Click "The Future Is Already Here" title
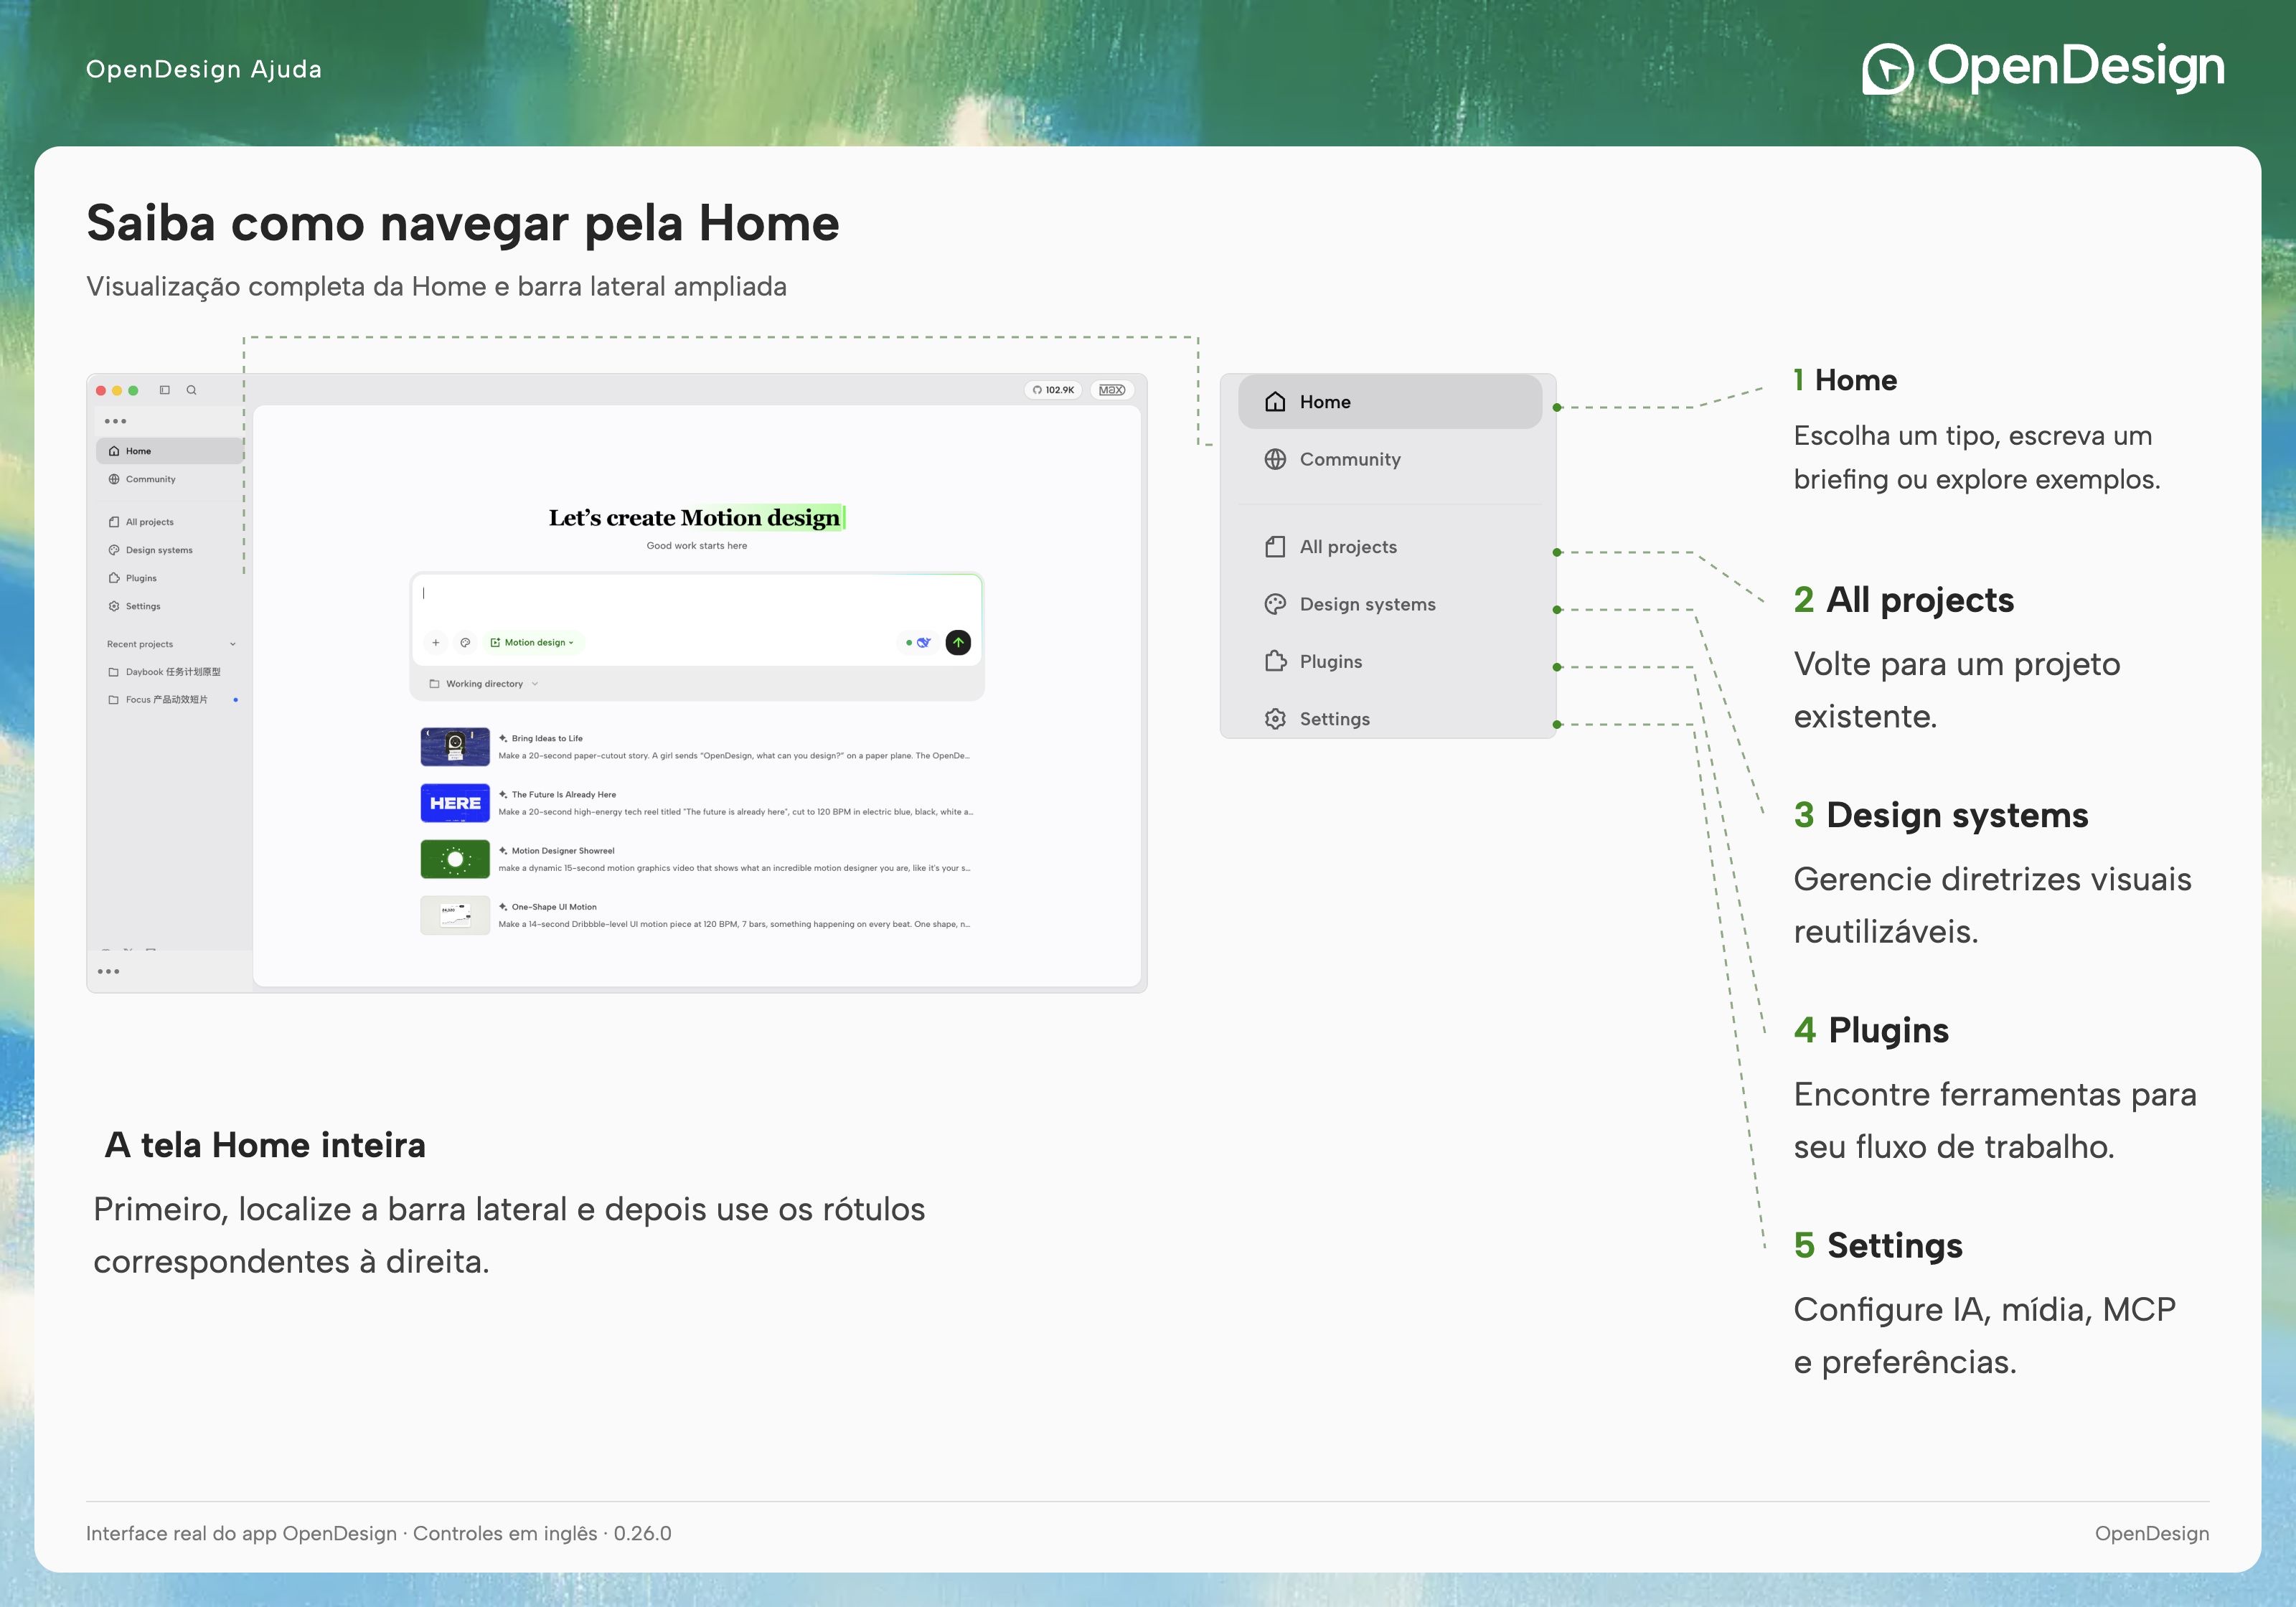The width and height of the screenshot is (2296, 1607). 564,795
